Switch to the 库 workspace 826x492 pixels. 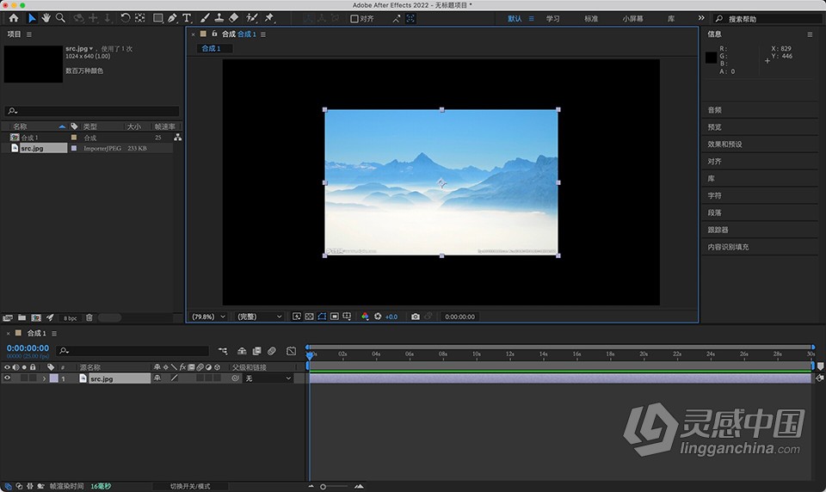pyautogui.click(x=671, y=18)
